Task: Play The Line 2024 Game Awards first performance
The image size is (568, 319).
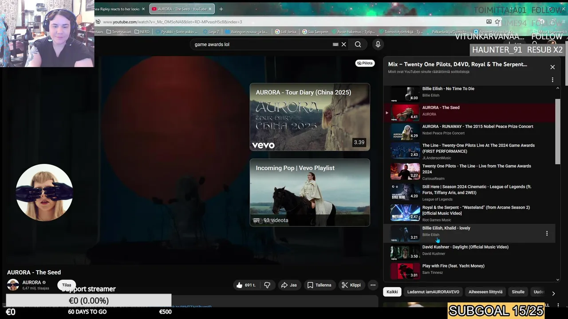Action: [x=470, y=151]
